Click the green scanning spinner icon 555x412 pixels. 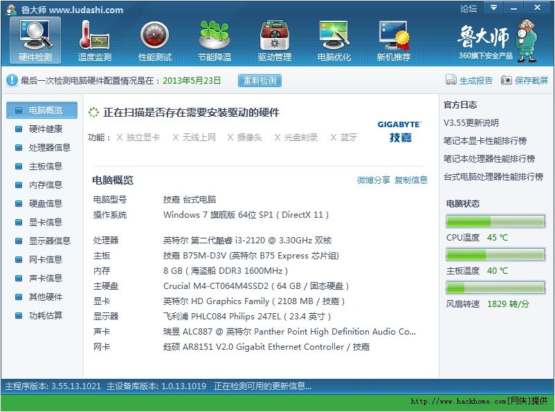(93, 113)
